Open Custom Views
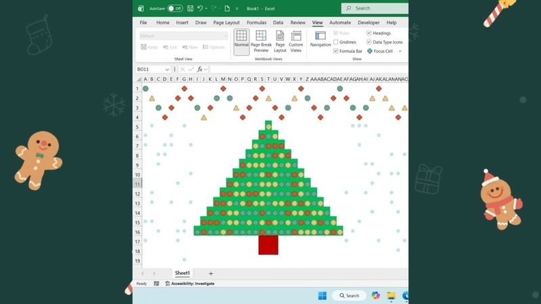The width and height of the screenshot is (541, 304). pos(296,42)
